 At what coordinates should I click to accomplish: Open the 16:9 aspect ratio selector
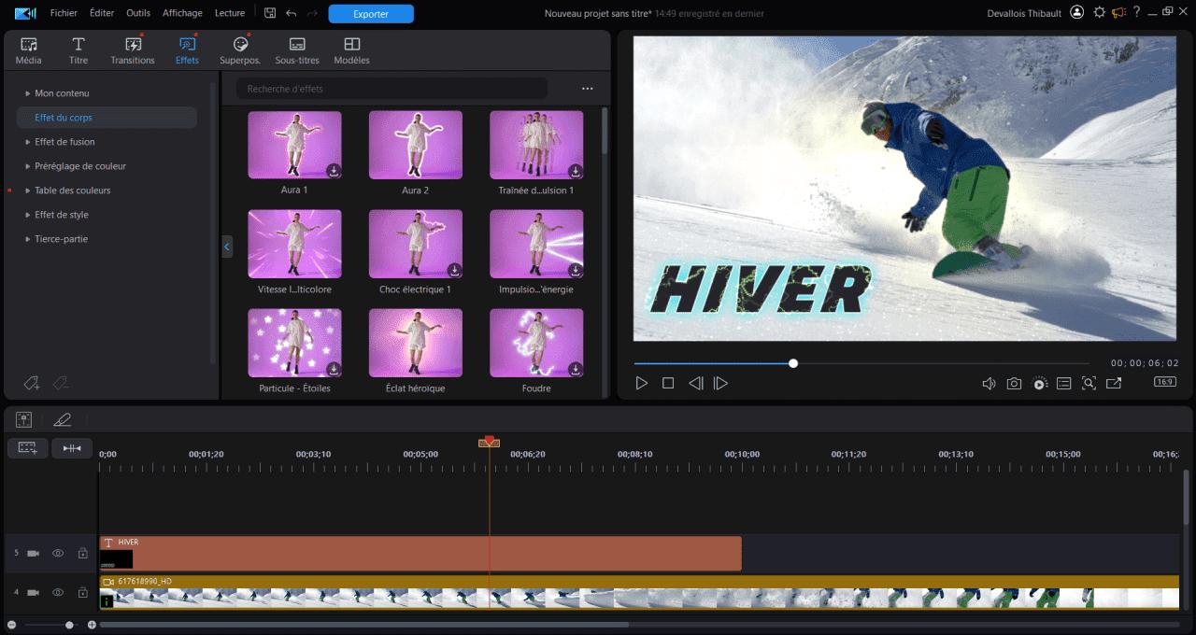[1165, 382]
